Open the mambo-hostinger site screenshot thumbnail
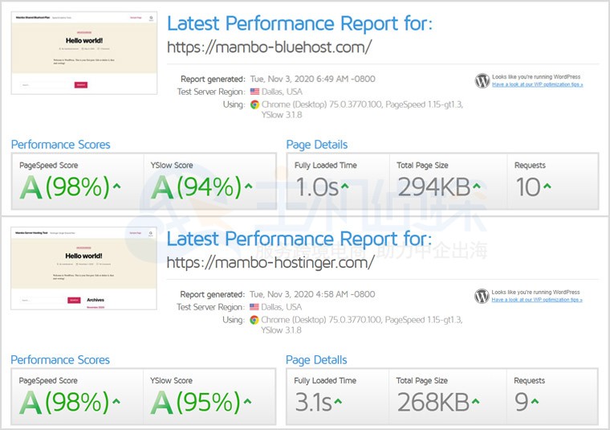 click(84, 268)
